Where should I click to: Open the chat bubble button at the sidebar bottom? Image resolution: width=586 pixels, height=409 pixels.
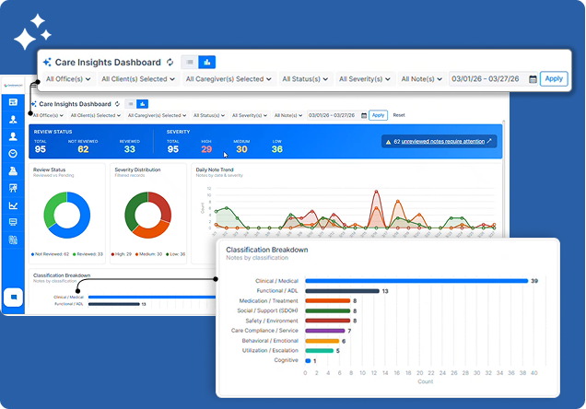coord(14,298)
